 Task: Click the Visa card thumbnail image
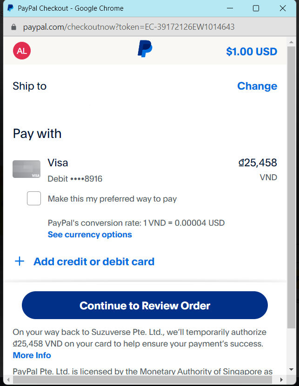click(x=27, y=170)
